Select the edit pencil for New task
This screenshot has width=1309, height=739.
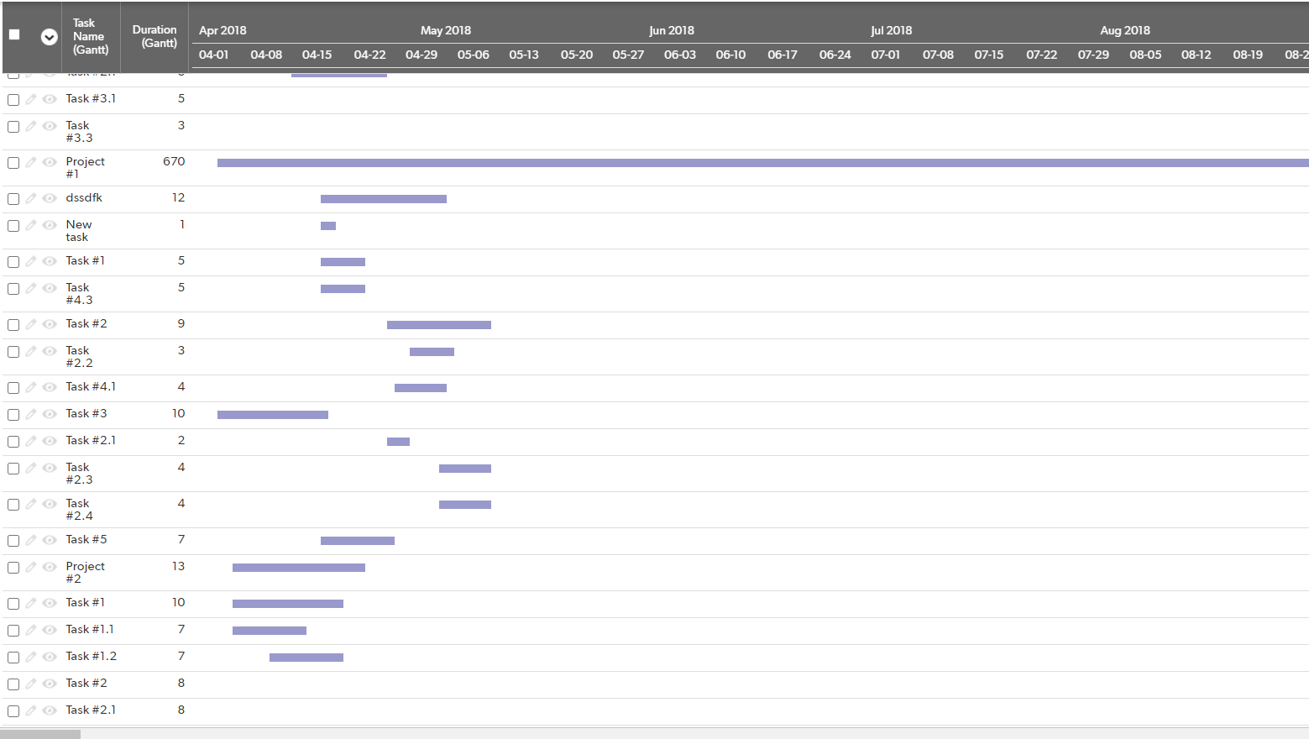click(x=31, y=225)
